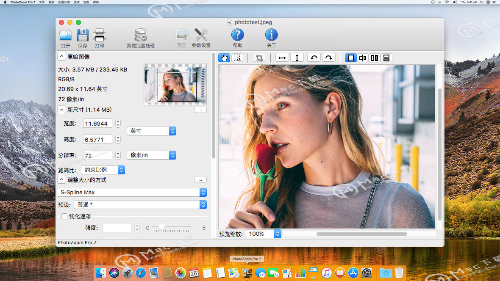
Task: Choose the crop tool
Action: point(259,58)
